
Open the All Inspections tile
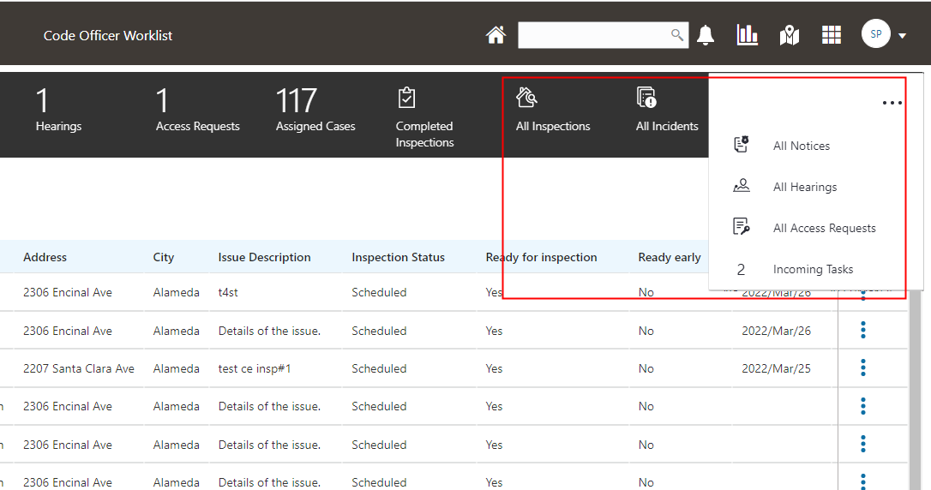point(553,110)
